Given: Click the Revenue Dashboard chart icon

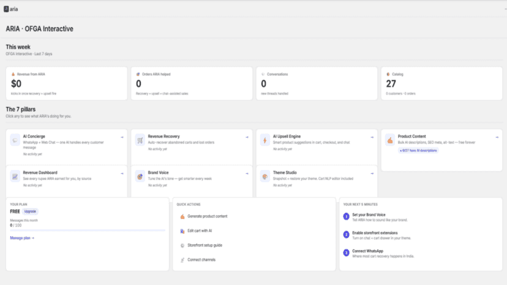Looking at the screenshot, I should tap(15, 176).
